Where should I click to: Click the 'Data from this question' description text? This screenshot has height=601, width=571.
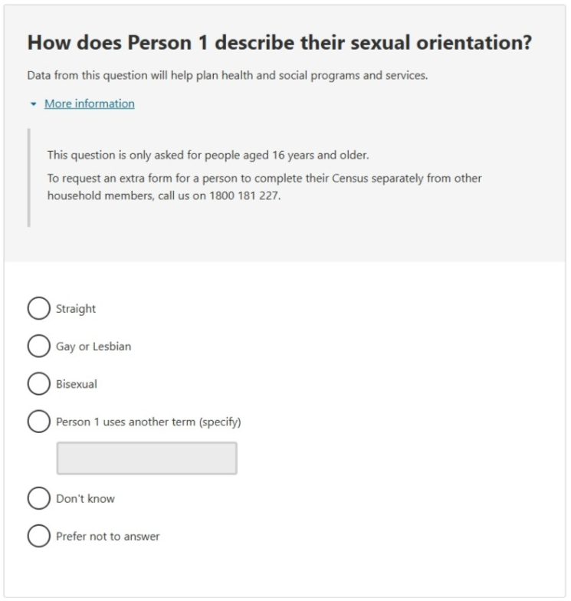pyautogui.click(x=227, y=76)
